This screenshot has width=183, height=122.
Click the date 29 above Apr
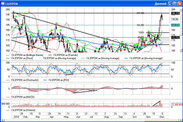pyautogui.click(x=49, y=114)
